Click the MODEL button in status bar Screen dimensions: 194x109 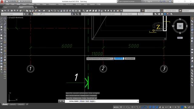pos(116,107)
